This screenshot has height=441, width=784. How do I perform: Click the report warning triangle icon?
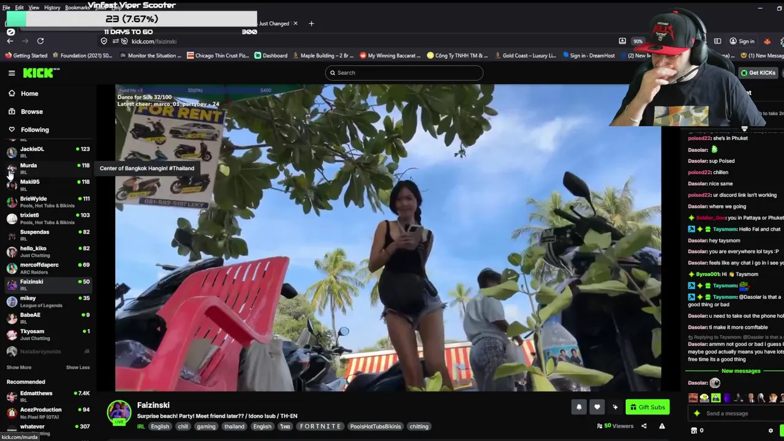click(x=662, y=426)
